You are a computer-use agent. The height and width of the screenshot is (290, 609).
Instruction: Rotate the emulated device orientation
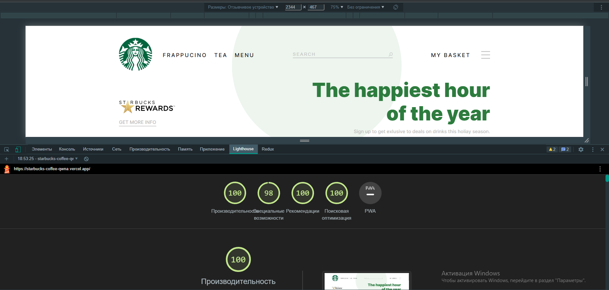pos(395,7)
